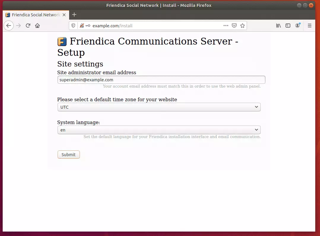320x236 pixels.
Task: Minimize the Firefox window
Action: 299,5
